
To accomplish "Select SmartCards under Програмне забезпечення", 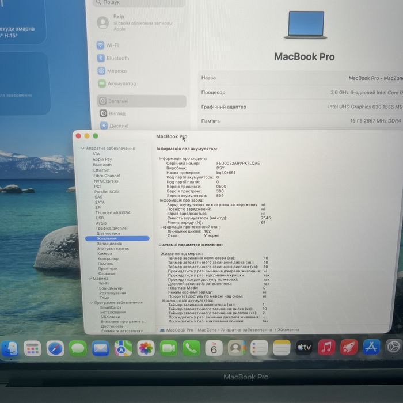I will coord(111,307).
